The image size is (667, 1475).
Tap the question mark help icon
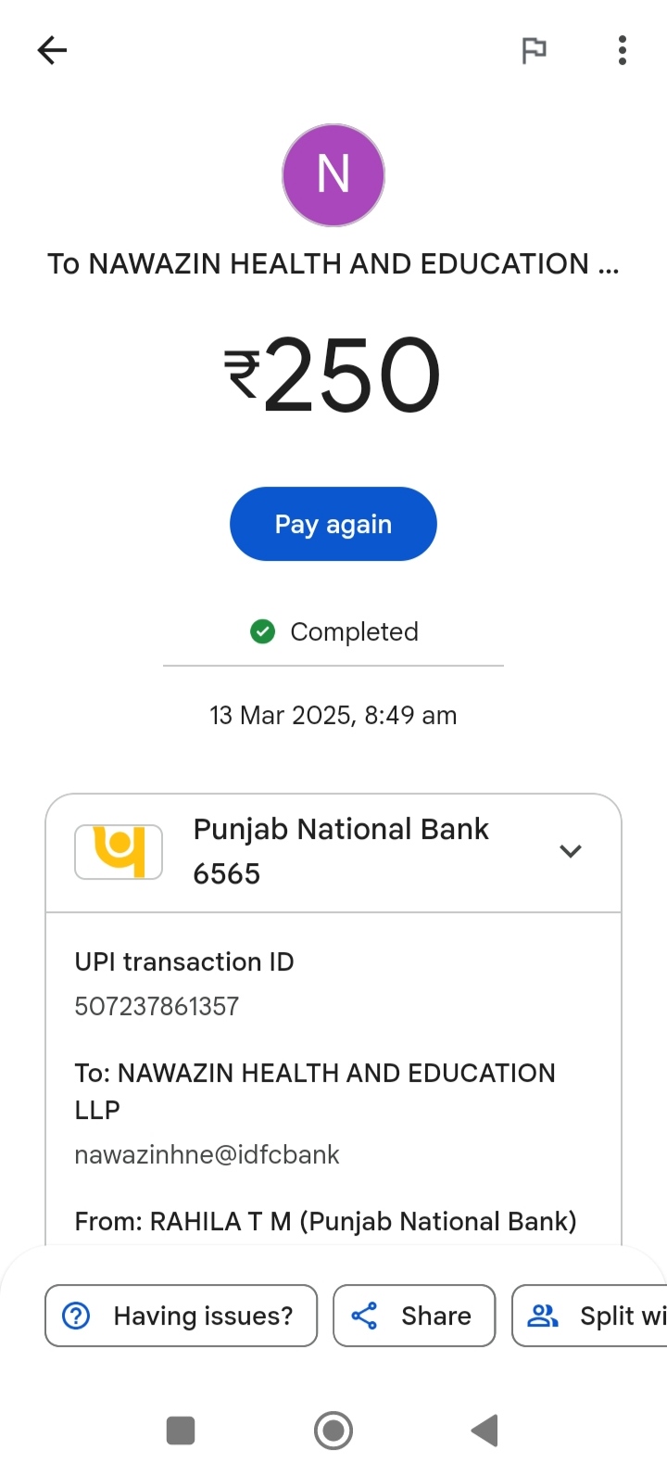click(76, 1316)
